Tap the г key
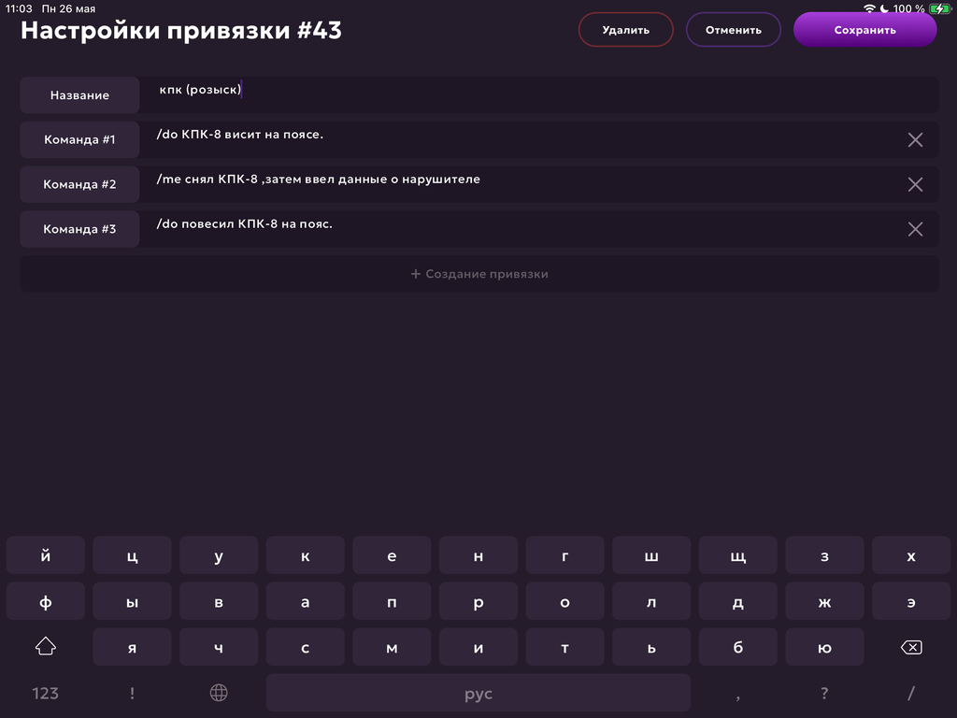The image size is (957, 718). pyautogui.click(x=565, y=555)
